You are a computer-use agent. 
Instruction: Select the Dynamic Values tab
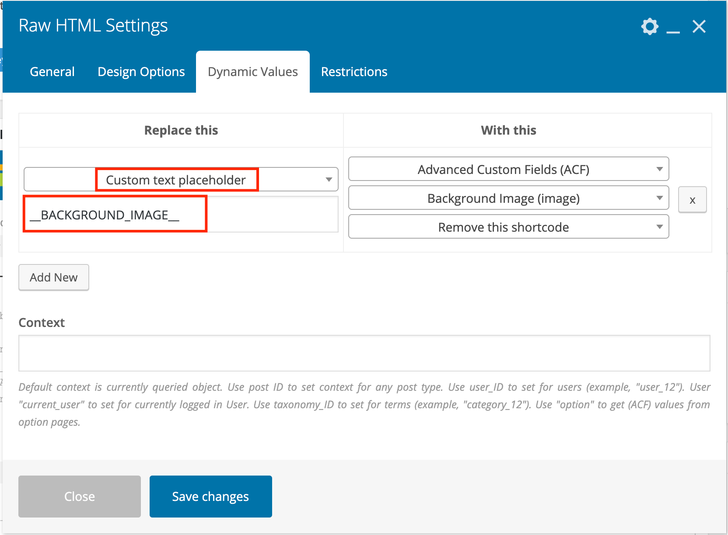pos(253,72)
